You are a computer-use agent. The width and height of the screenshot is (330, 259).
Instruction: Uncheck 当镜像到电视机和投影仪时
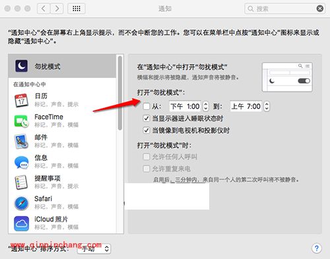(x=147, y=130)
